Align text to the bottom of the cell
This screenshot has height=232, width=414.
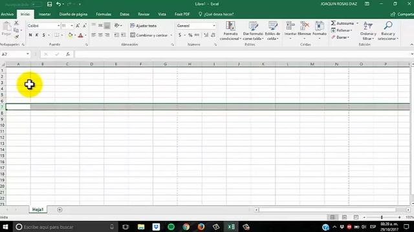click(107, 26)
